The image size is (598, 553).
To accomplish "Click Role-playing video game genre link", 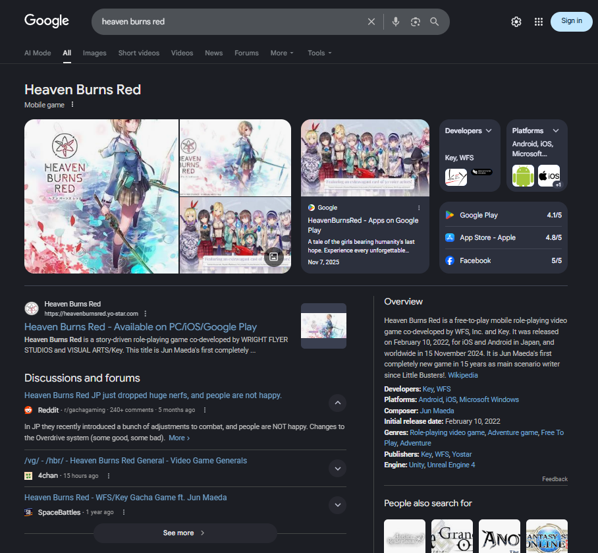I will (x=447, y=433).
